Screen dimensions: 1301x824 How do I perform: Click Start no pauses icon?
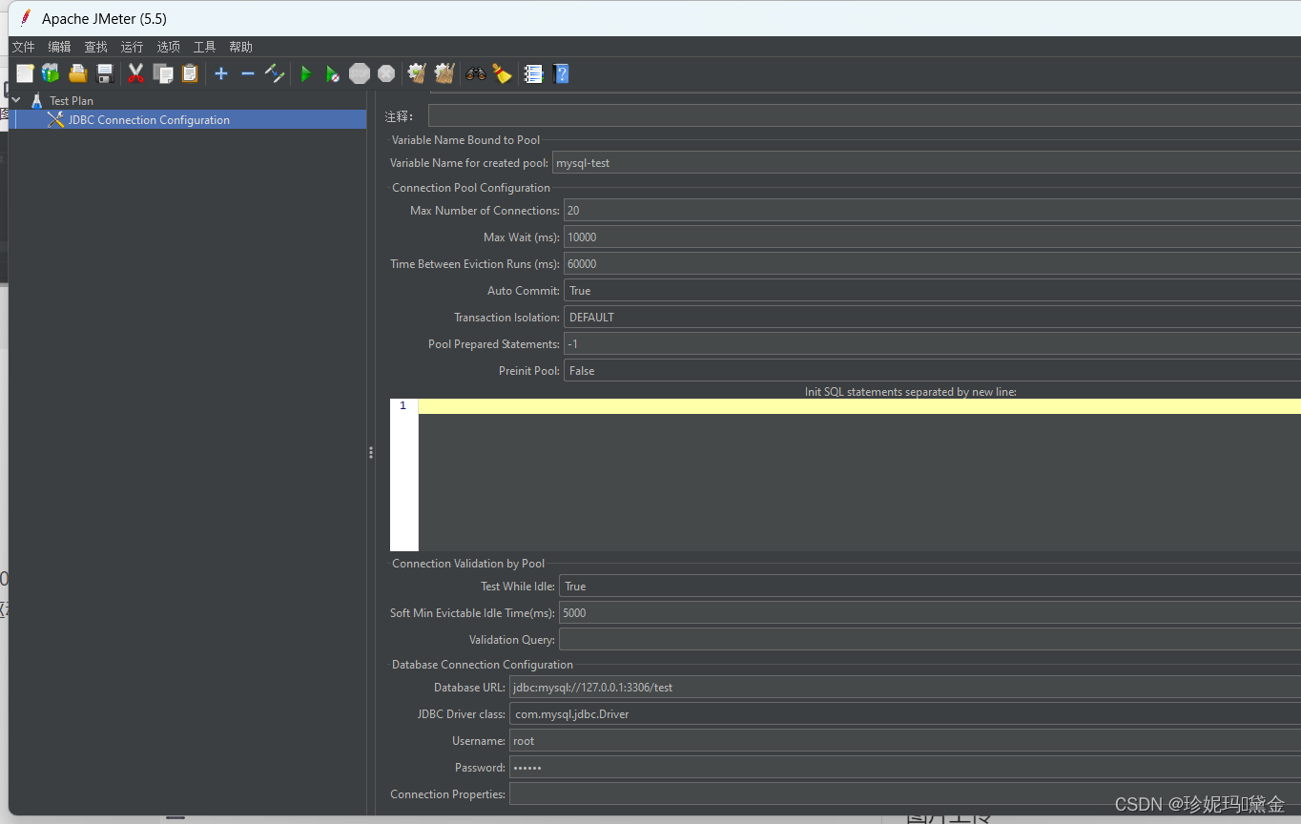click(x=333, y=73)
